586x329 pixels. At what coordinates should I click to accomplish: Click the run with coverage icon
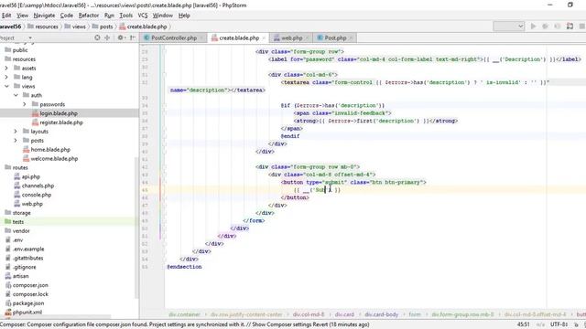coord(558,27)
